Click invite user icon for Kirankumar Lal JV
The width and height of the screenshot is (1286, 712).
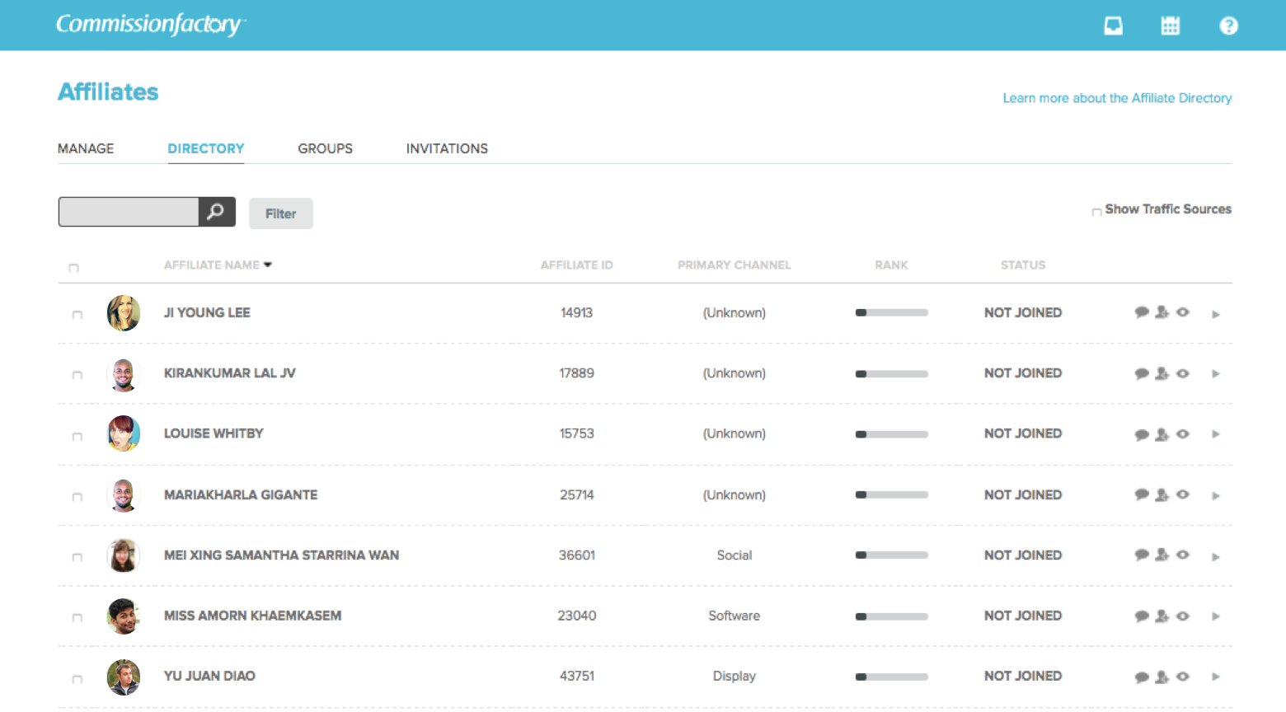(x=1162, y=373)
